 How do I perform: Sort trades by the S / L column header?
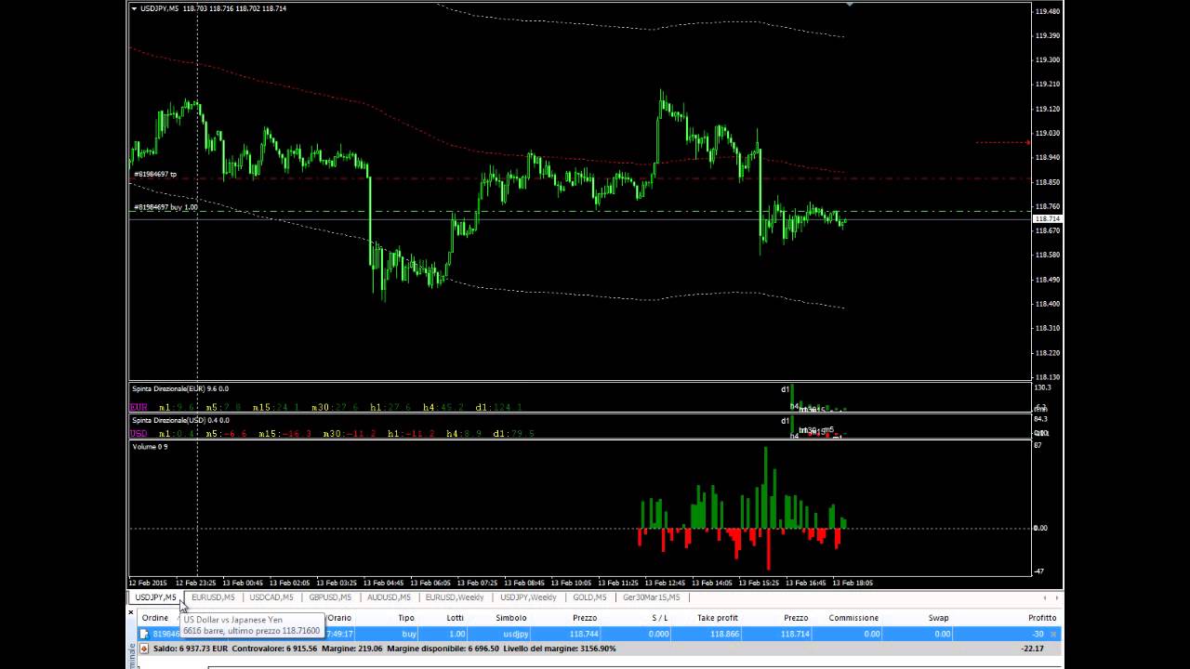(659, 618)
